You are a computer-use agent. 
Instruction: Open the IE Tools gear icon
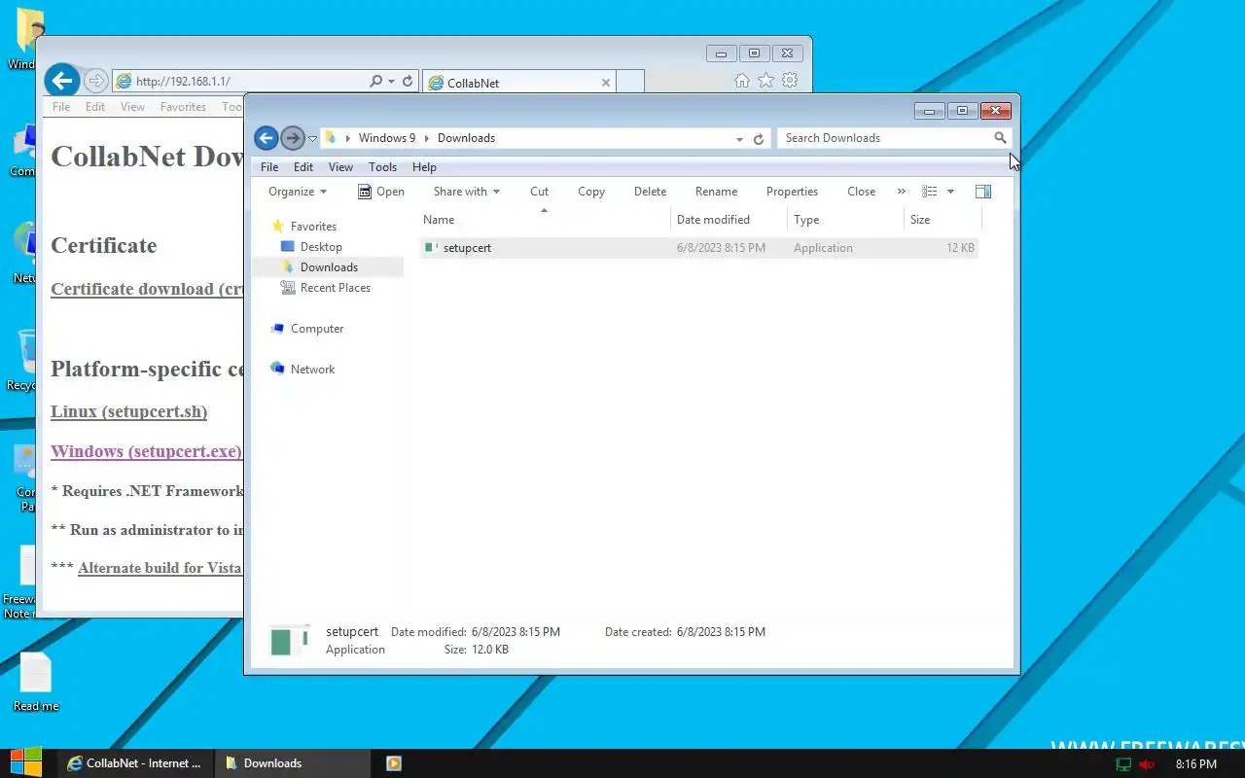790,81
